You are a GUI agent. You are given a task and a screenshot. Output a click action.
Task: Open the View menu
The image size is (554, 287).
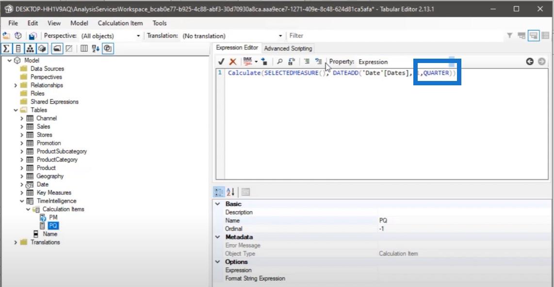pos(54,23)
